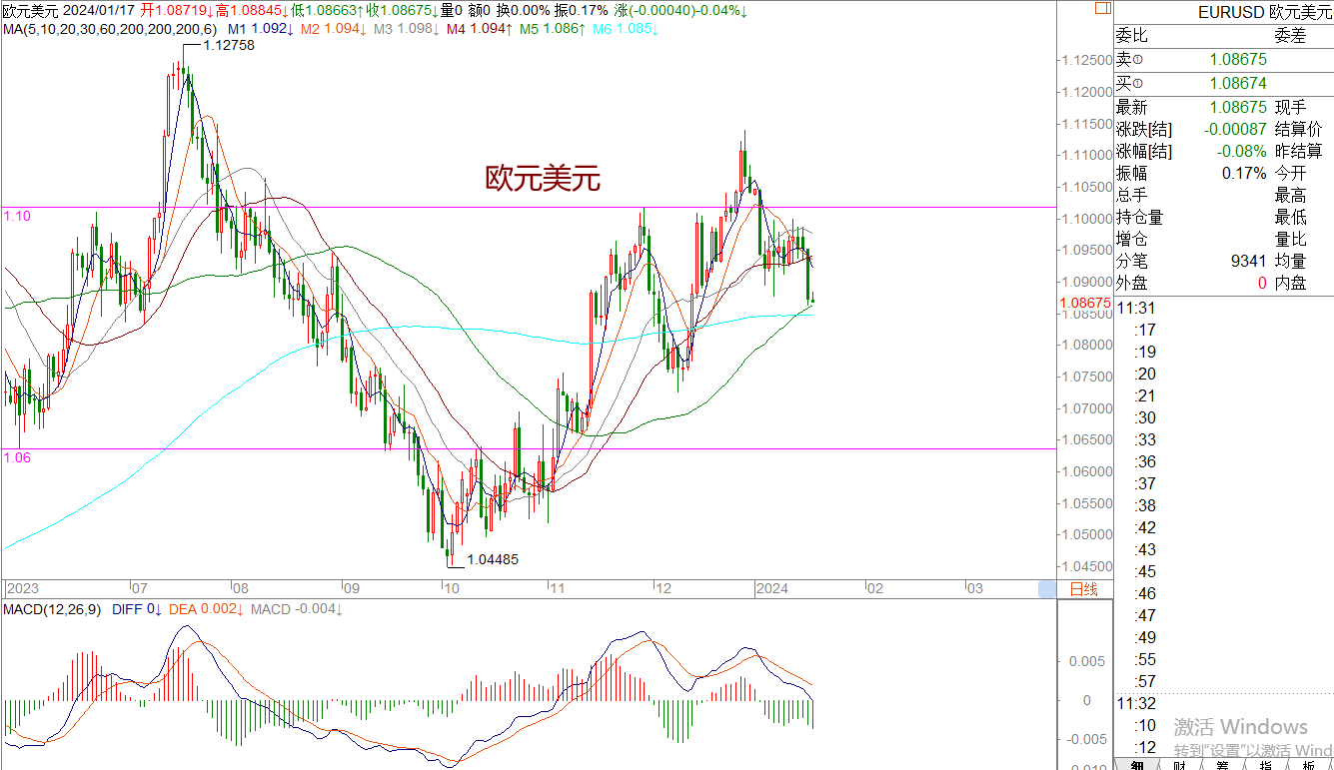Click the 均量 label
Viewport: 1334px width, 770px height.
1291,261
